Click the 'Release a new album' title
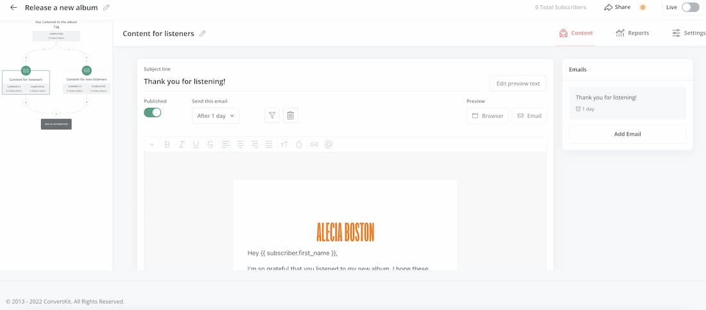 [61, 8]
